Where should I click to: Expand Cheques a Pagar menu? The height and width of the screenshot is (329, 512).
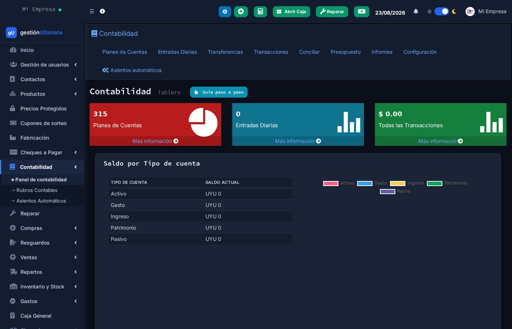click(x=42, y=152)
